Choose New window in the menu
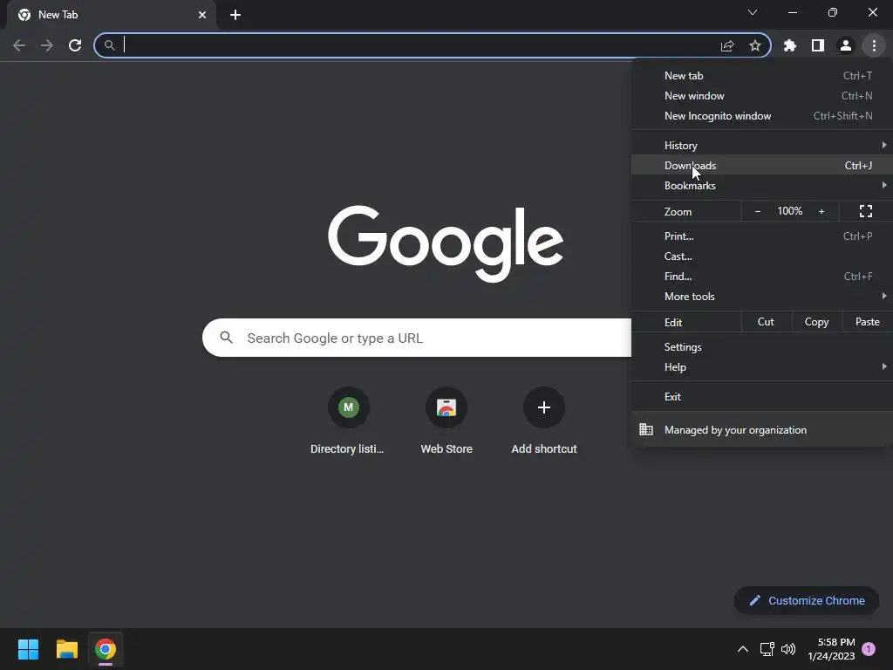Viewport: 893px width, 670px height. tap(762, 96)
